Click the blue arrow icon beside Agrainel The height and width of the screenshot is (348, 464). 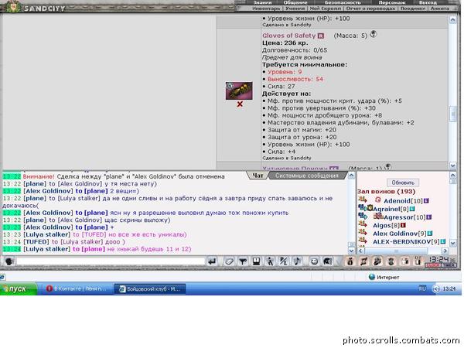coord(362,208)
